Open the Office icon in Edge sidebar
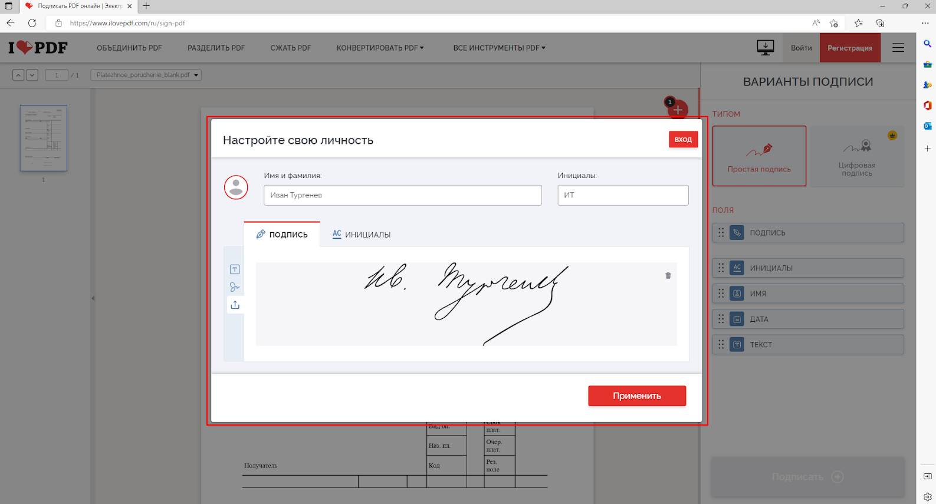 (927, 106)
